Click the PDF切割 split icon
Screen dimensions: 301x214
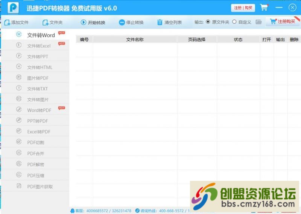(x=19, y=142)
